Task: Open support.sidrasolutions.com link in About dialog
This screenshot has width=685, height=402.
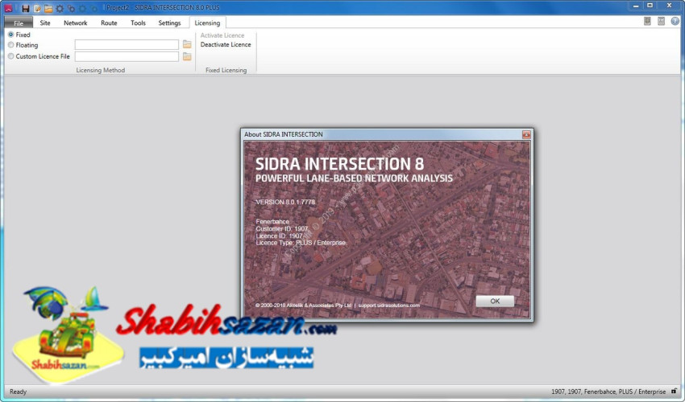Action: coord(388,306)
